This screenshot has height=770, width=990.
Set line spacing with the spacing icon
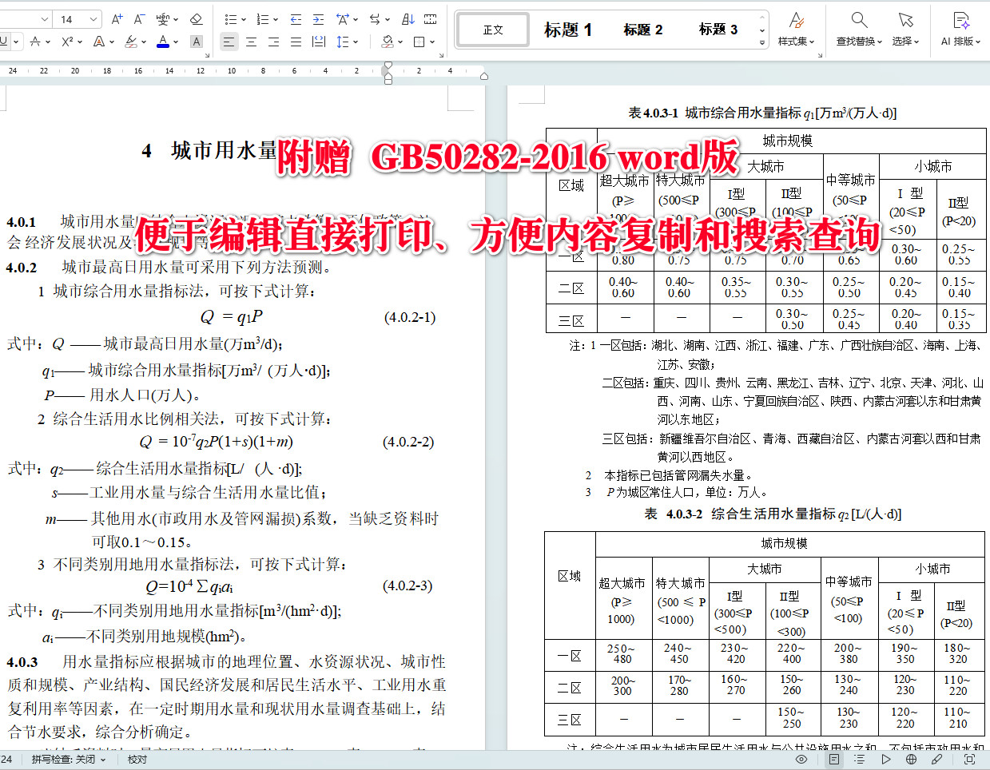(343, 42)
